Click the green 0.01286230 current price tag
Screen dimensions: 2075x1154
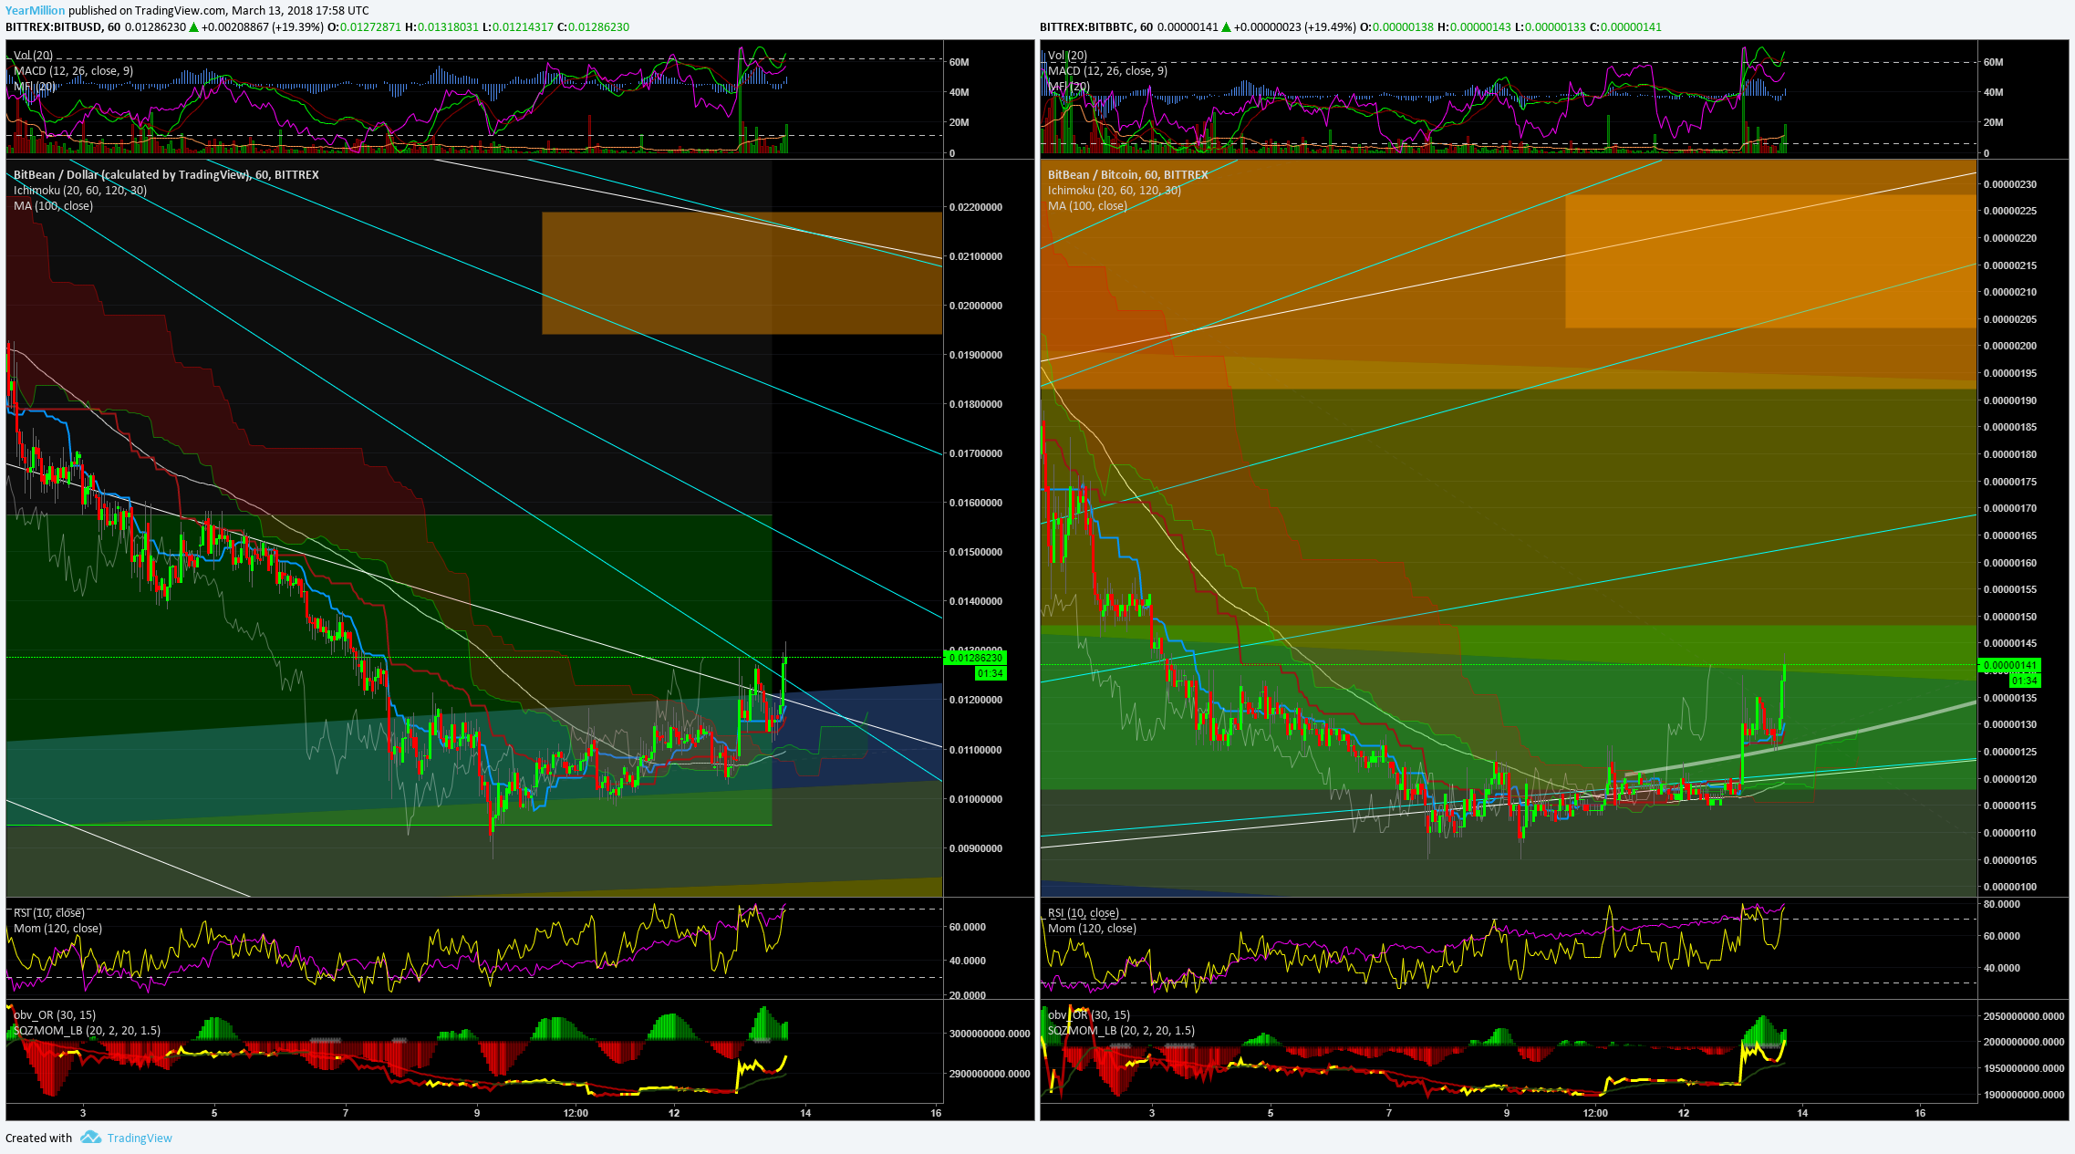click(x=975, y=658)
